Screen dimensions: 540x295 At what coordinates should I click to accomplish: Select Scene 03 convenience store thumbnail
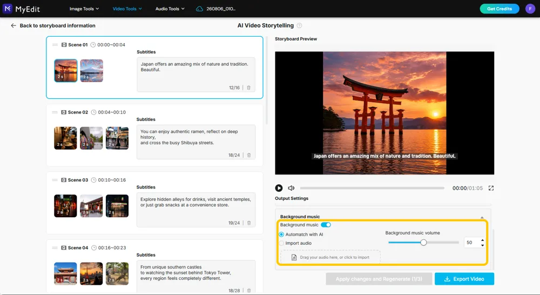pyautogui.click(x=117, y=206)
